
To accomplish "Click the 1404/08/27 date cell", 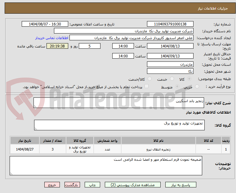I will click(25, 149).
